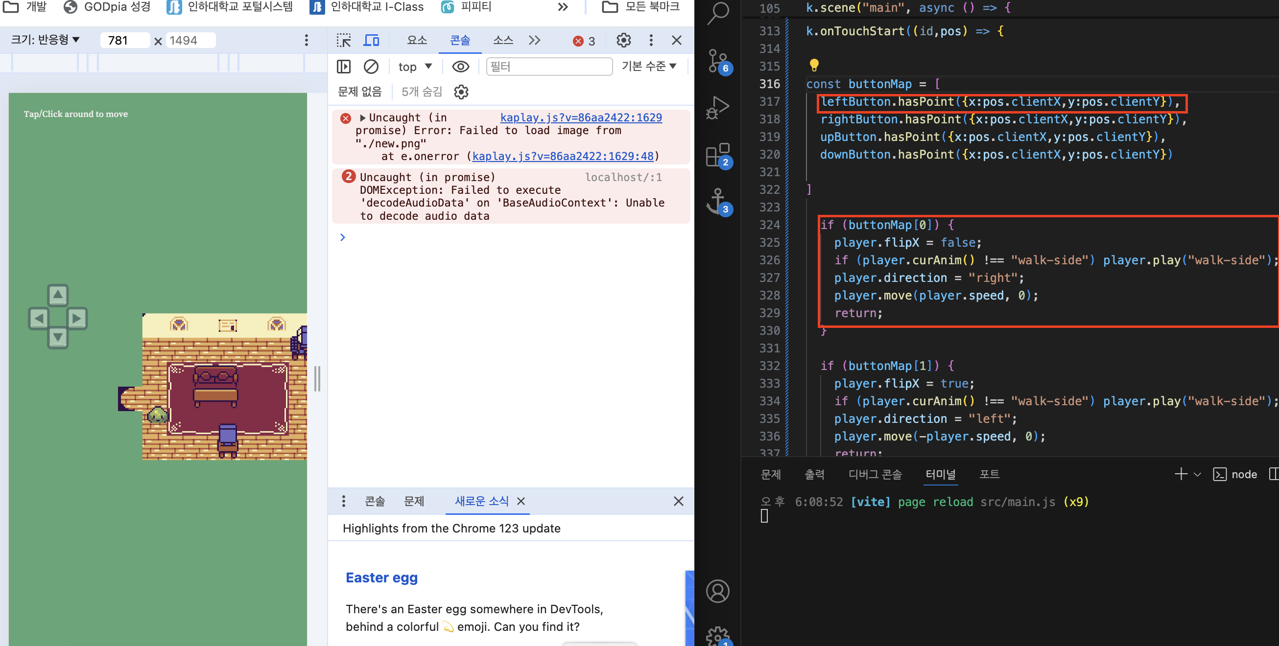1279x646 pixels.
Task: Open VS Code Source Control view
Action: click(718, 62)
